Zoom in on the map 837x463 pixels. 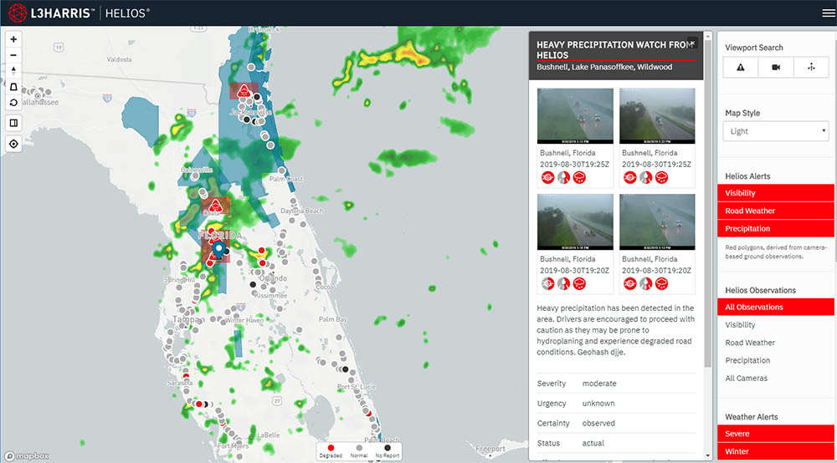point(13,39)
